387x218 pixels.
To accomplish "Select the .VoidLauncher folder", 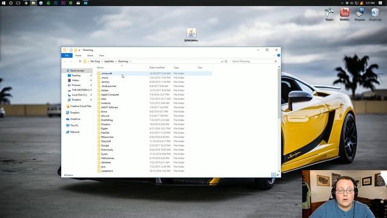I will coord(109,86).
